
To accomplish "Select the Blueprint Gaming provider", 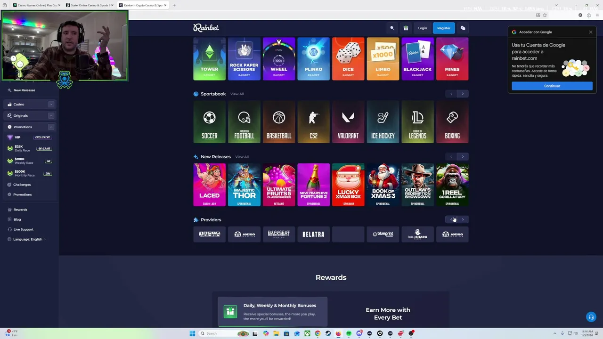I will (x=383, y=234).
